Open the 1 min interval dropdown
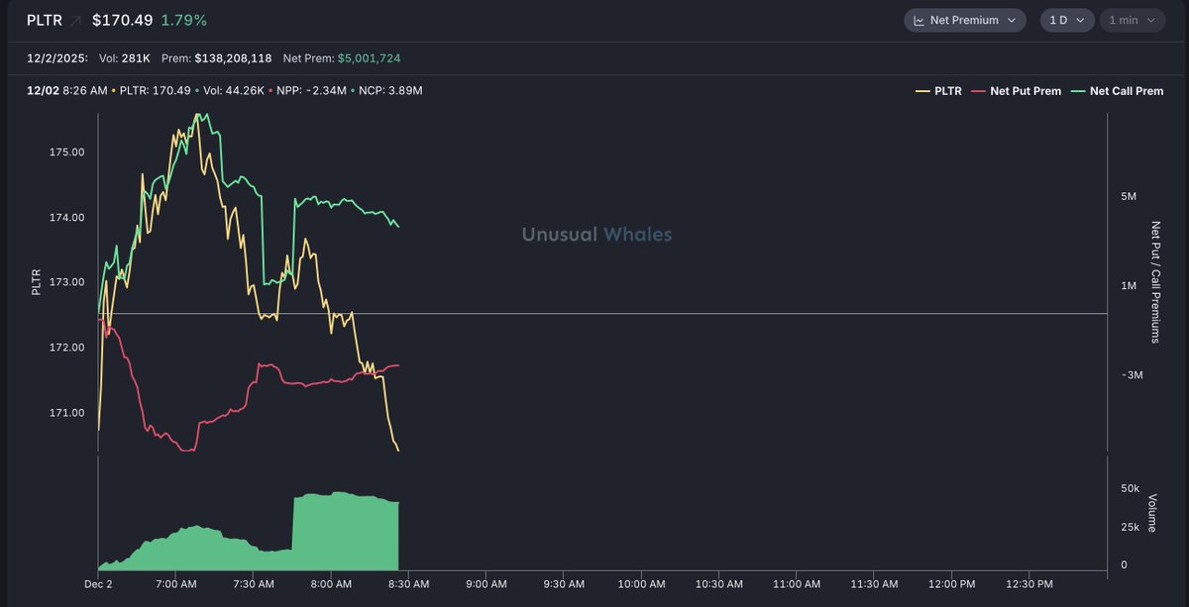Image resolution: width=1189 pixels, height=607 pixels. [1132, 21]
